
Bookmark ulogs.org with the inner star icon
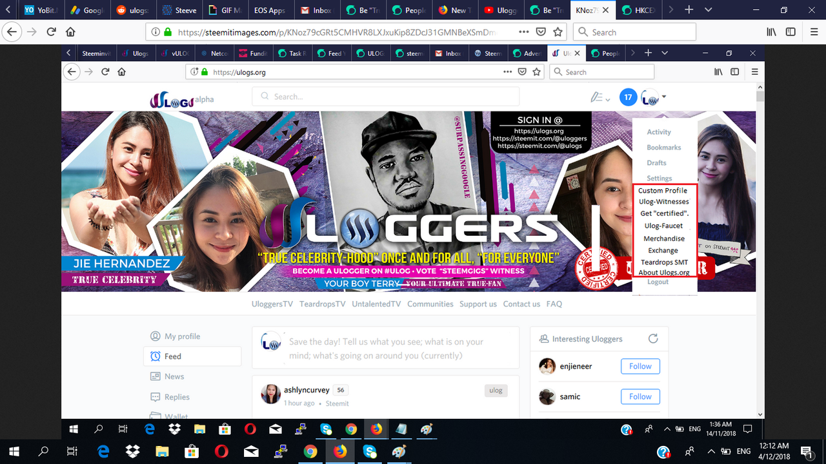(x=537, y=72)
